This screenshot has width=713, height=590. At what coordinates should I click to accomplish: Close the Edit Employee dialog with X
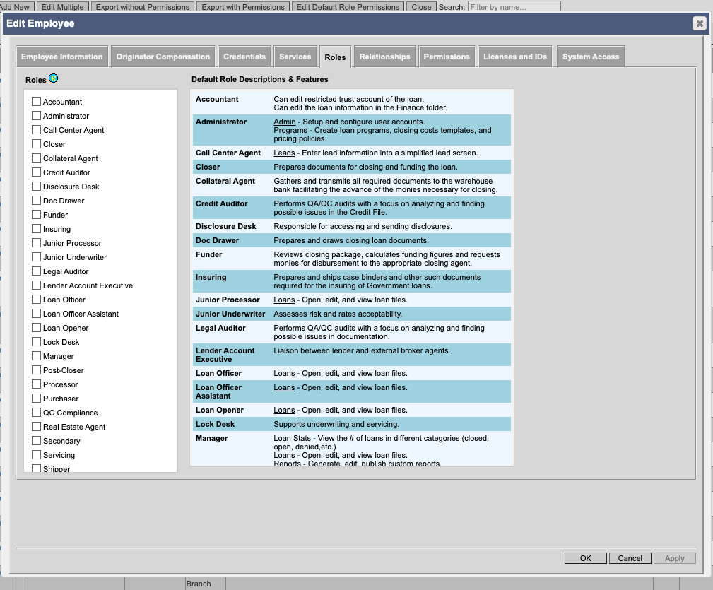(x=699, y=23)
